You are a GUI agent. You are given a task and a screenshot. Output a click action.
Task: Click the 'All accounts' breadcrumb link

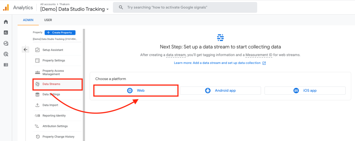click(47, 4)
